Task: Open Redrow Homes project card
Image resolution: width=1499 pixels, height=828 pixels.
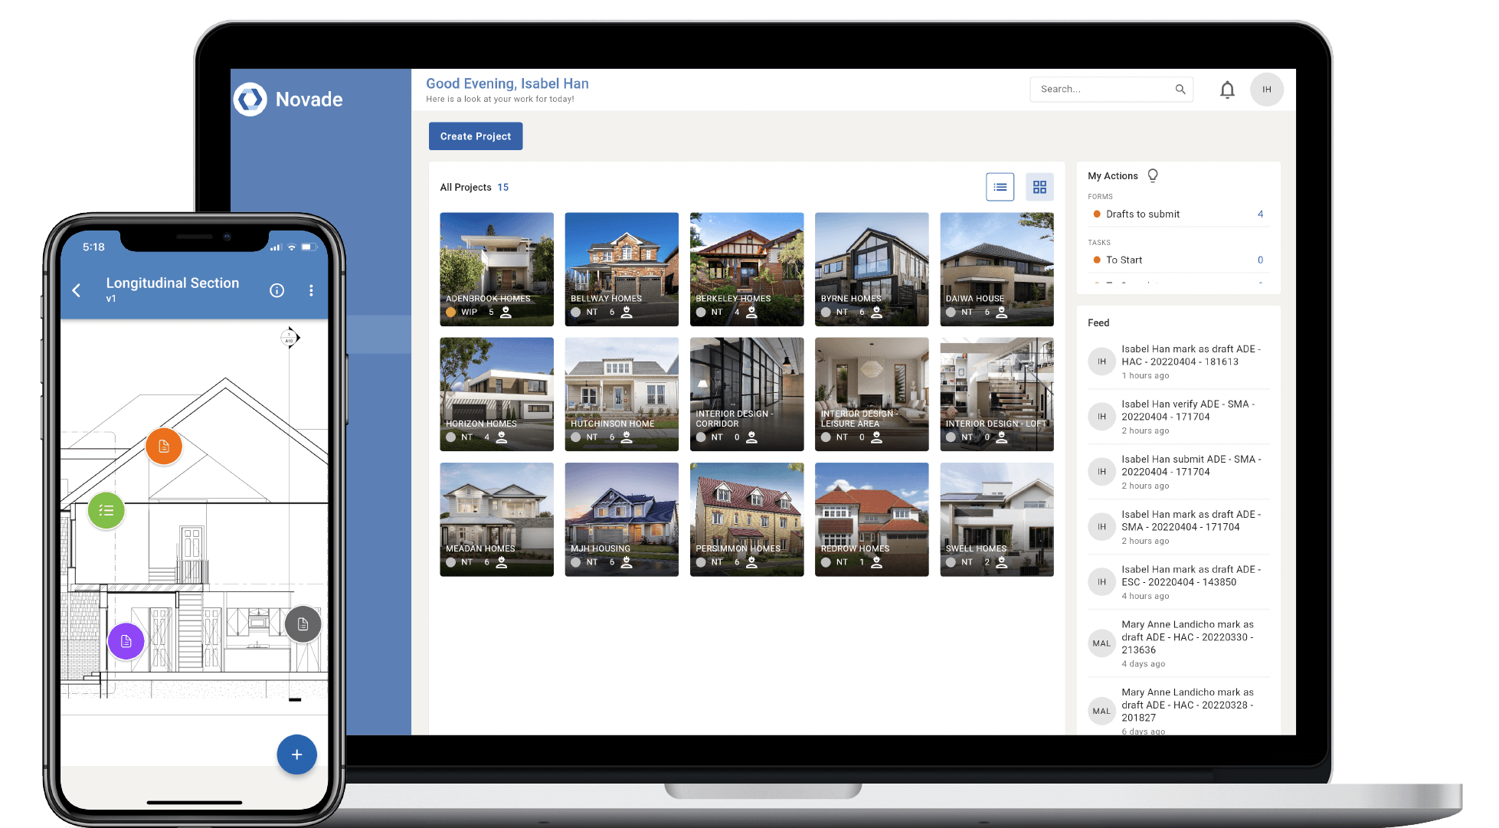Action: [x=872, y=519]
